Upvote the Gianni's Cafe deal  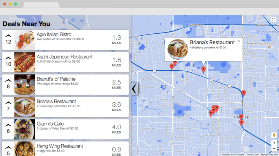coord(8,125)
